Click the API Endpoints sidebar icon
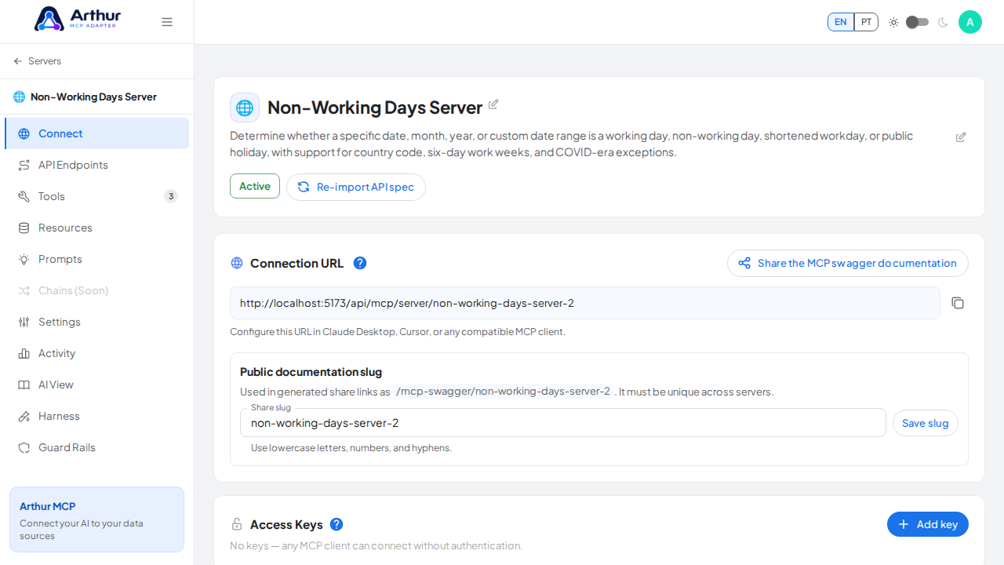 point(24,165)
